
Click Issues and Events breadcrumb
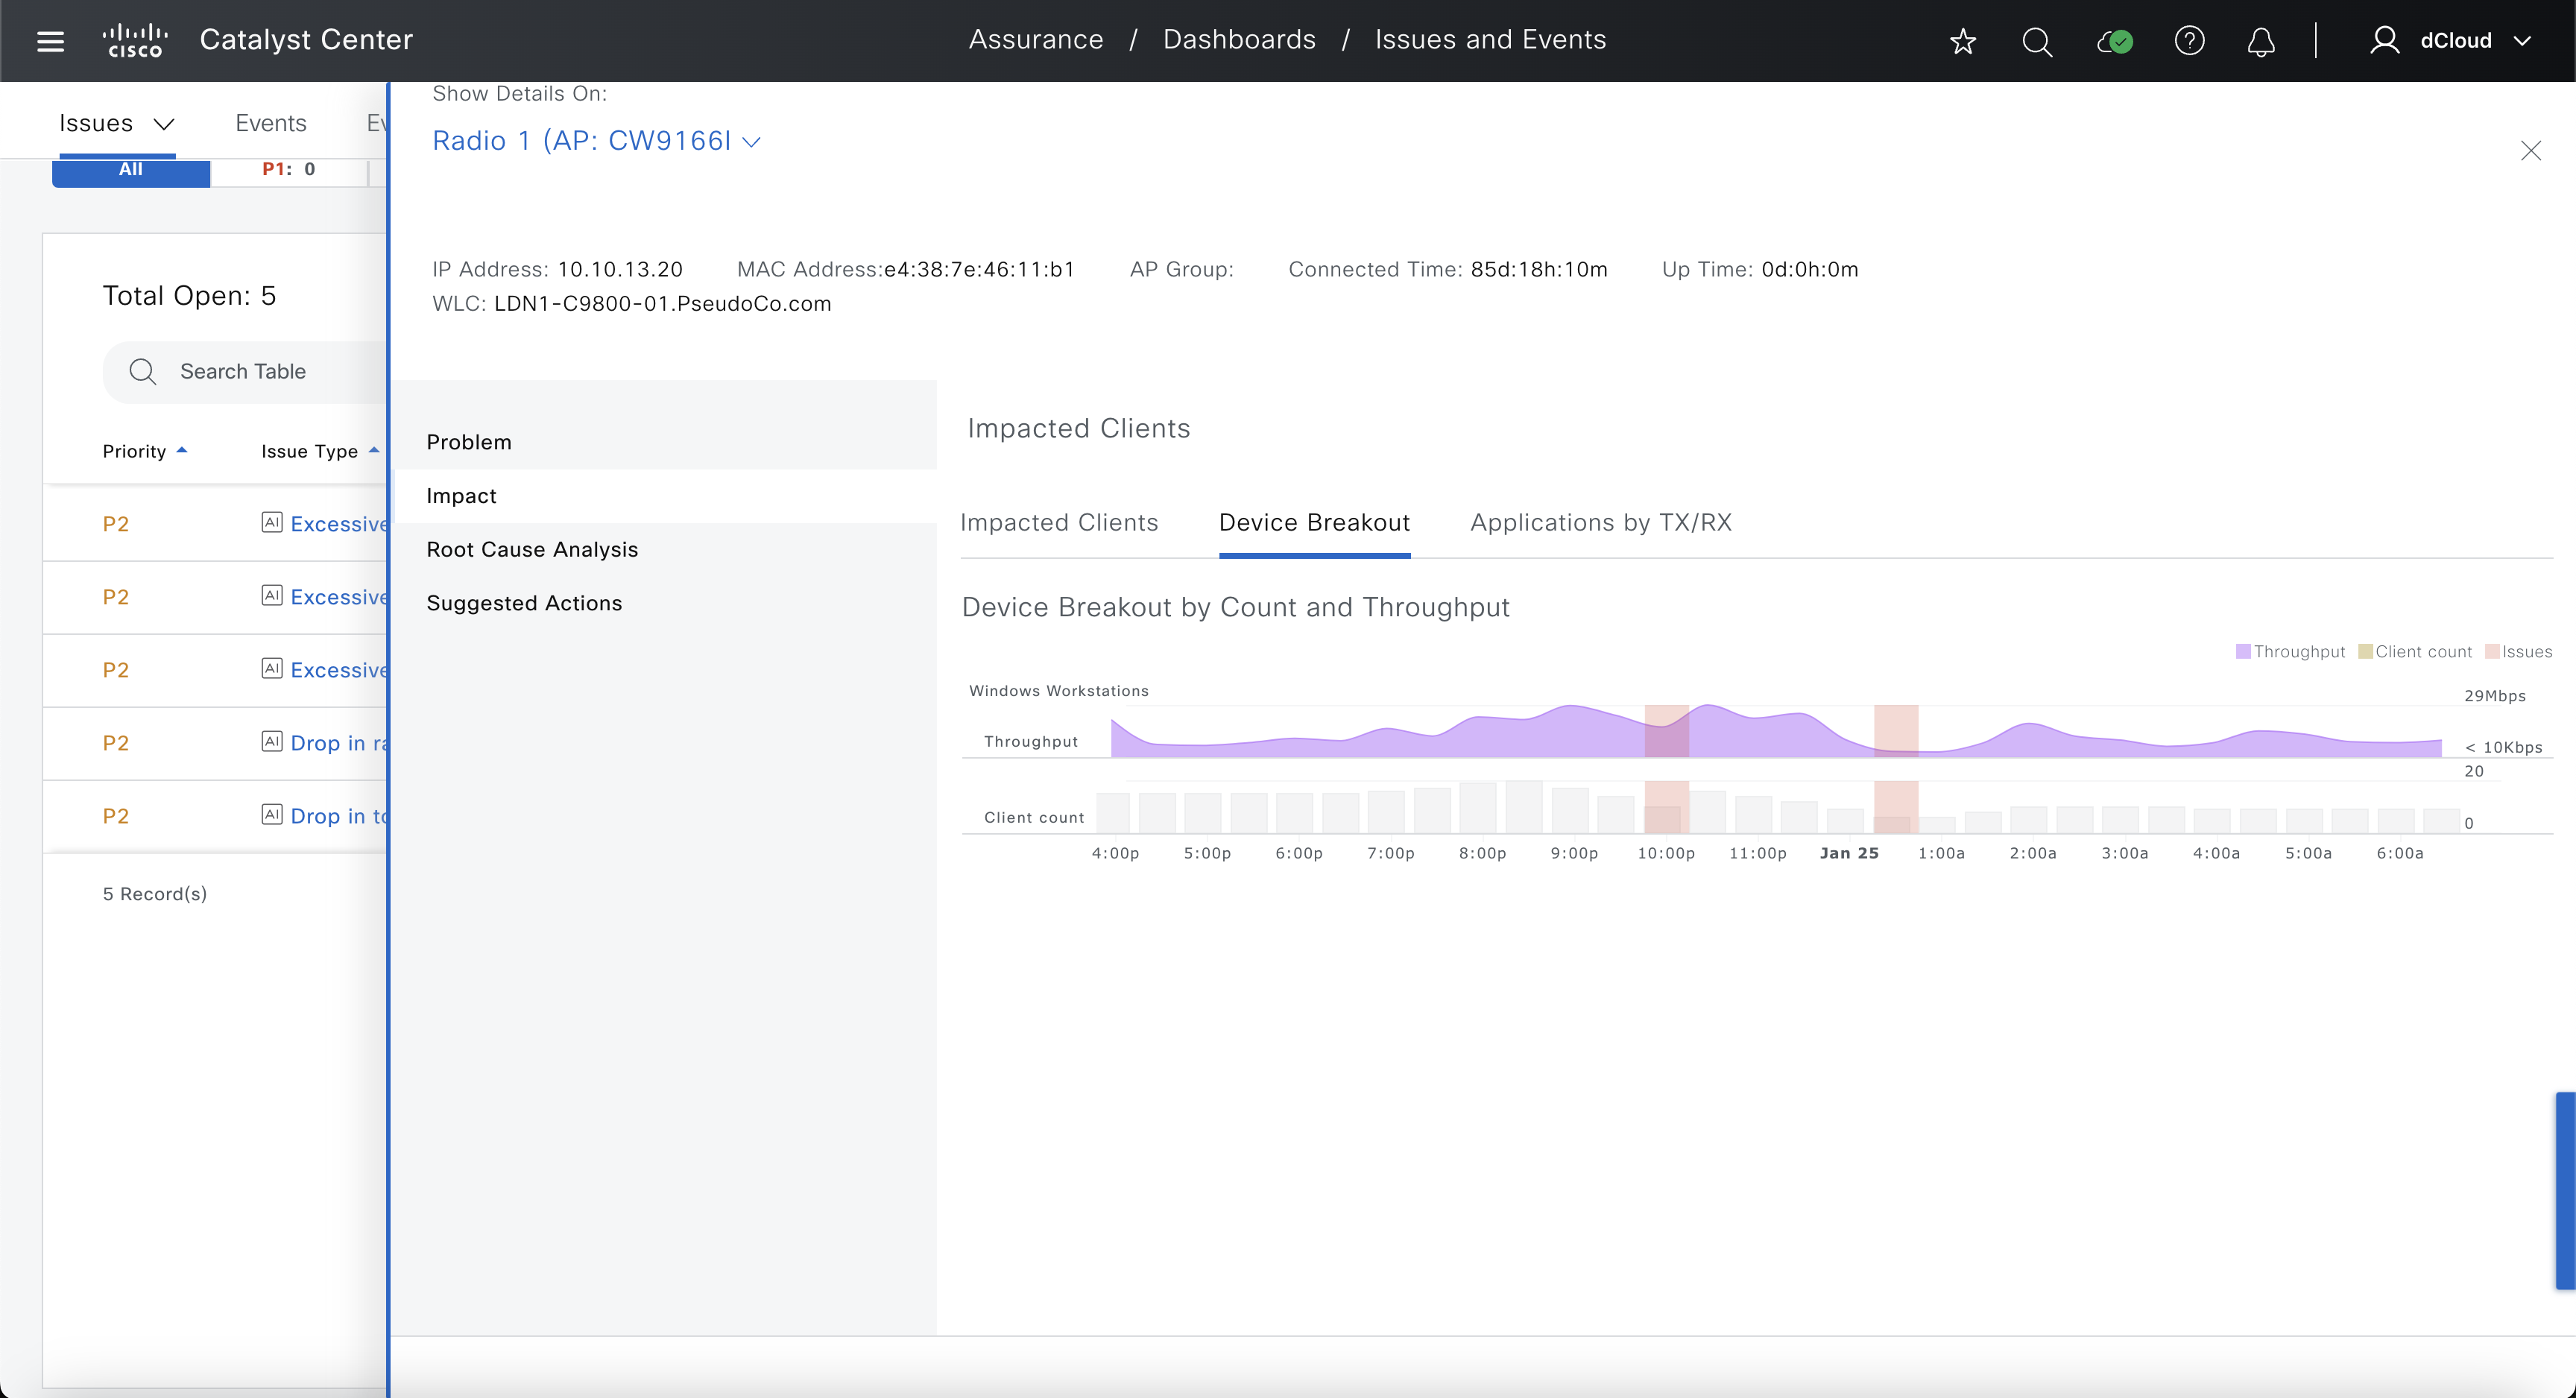pyautogui.click(x=1490, y=40)
